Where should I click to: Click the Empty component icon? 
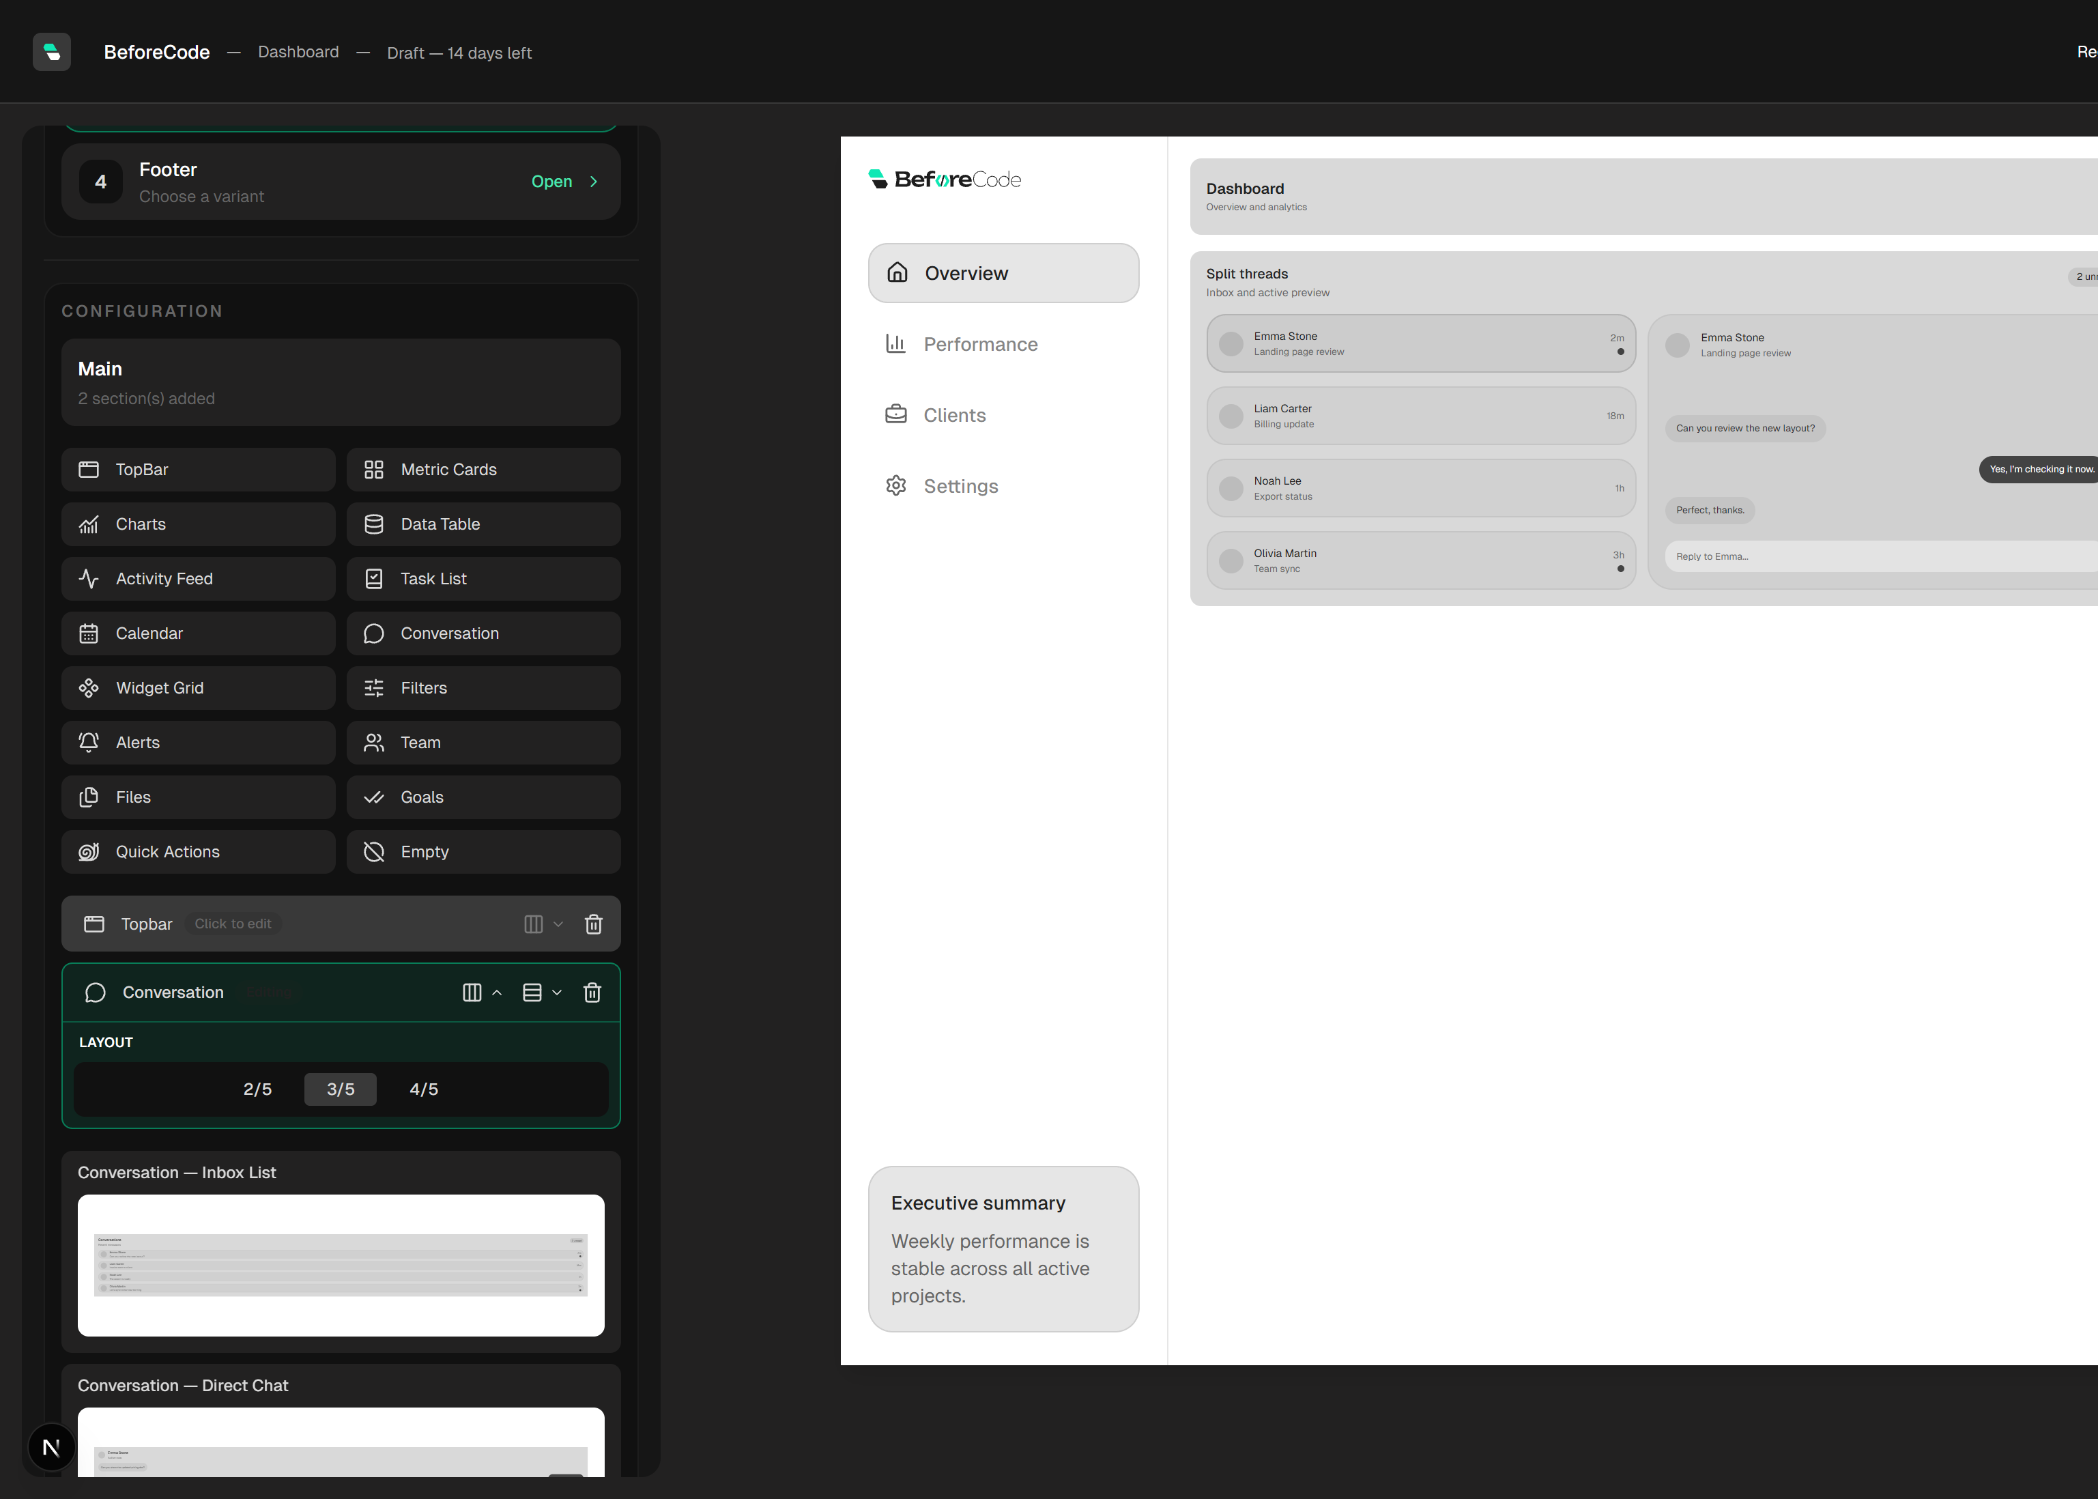click(373, 851)
